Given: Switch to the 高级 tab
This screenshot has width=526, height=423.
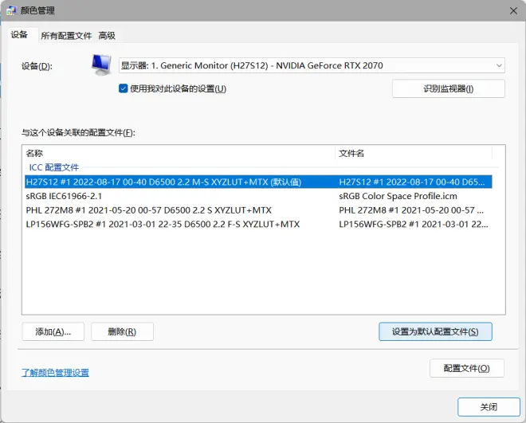Looking at the screenshot, I should 107,36.
